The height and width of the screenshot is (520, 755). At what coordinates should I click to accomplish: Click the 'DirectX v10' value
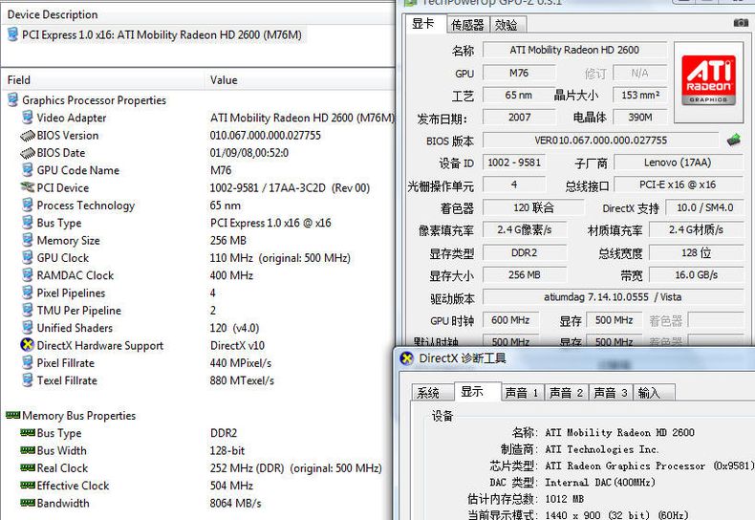(237, 345)
